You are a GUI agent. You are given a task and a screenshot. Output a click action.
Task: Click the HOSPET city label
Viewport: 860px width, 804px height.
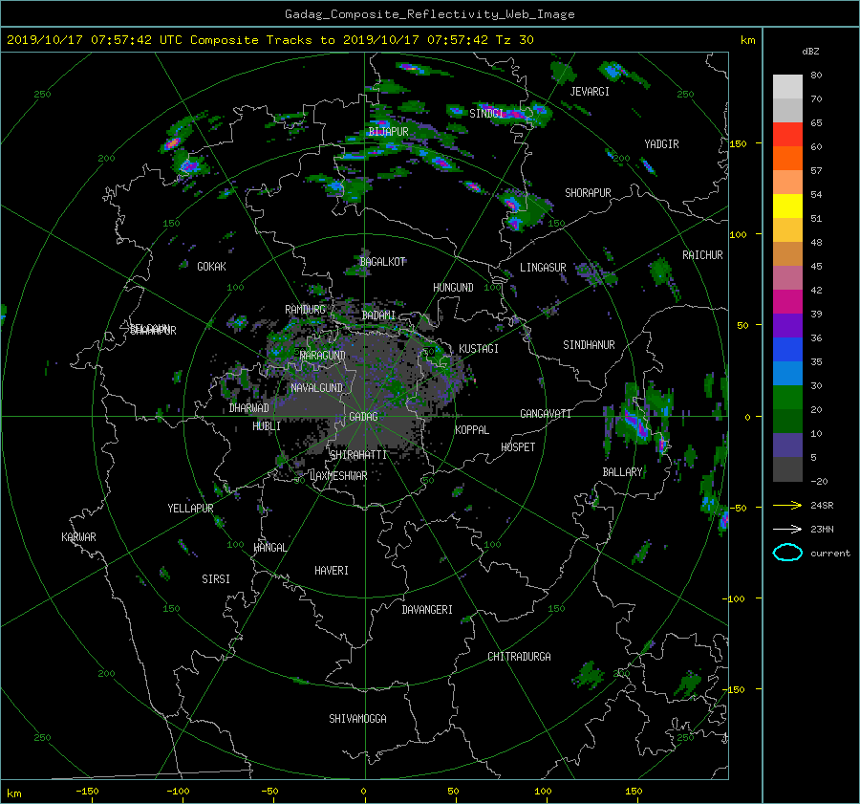(518, 447)
